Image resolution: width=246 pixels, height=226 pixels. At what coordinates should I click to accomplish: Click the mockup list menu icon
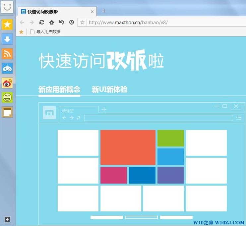[x=239, y=118]
